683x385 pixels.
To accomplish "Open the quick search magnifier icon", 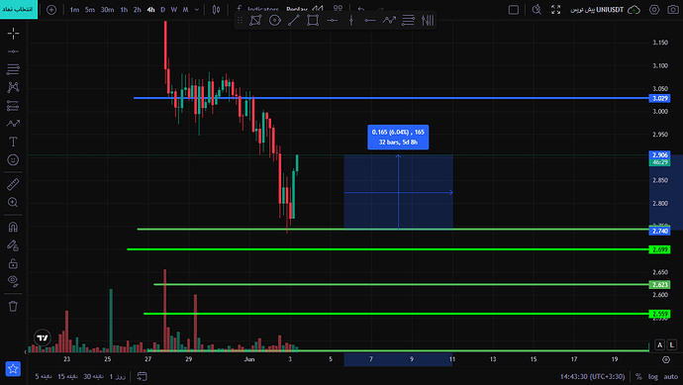I will point(537,10).
